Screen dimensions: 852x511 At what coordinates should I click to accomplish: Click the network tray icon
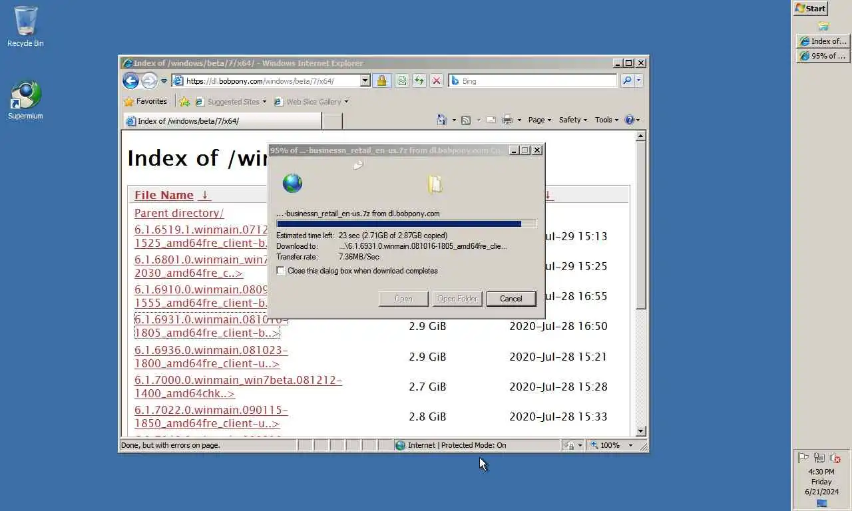tap(819, 458)
